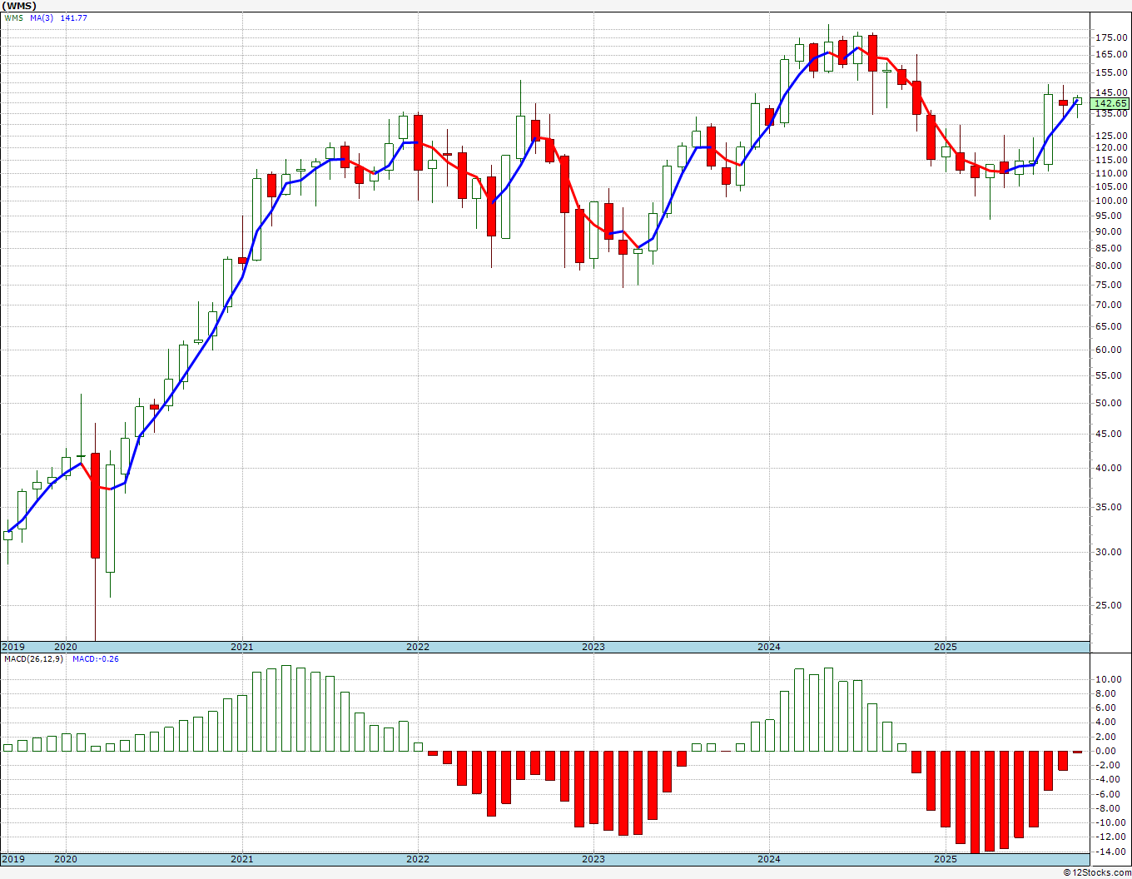Image resolution: width=1132 pixels, height=879 pixels.
Task: Click the 2023 label on price timeline
Action: 593,647
